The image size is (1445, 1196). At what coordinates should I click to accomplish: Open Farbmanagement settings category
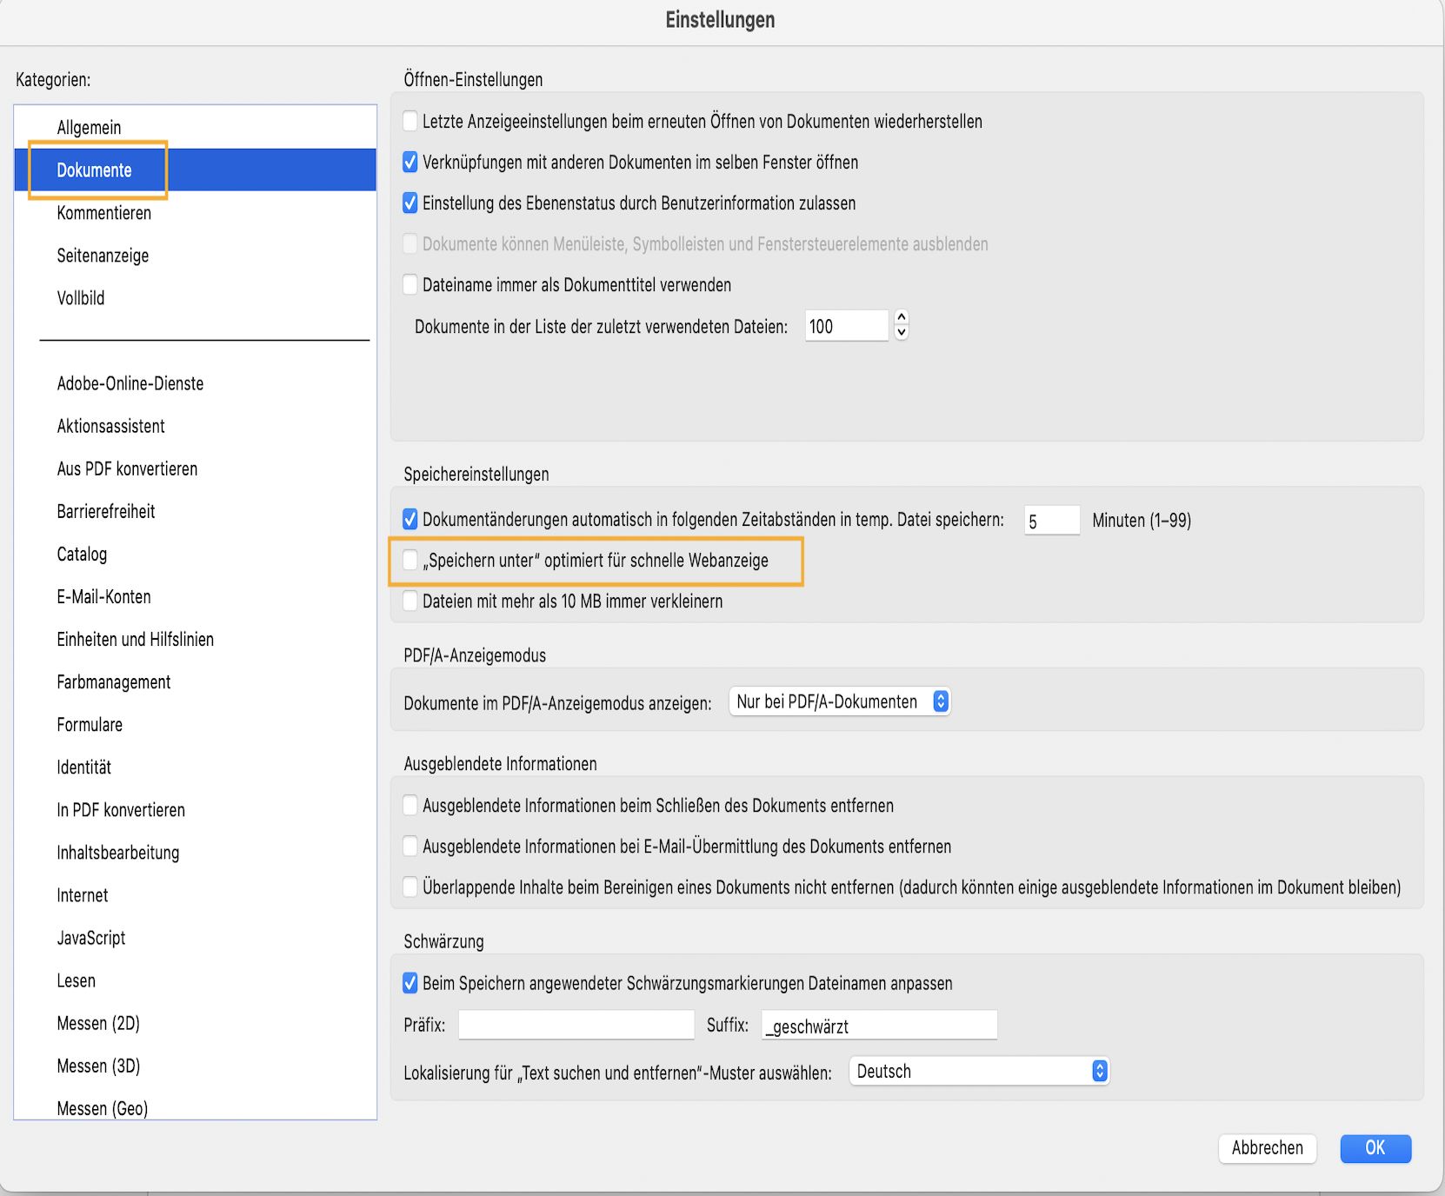(x=114, y=682)
